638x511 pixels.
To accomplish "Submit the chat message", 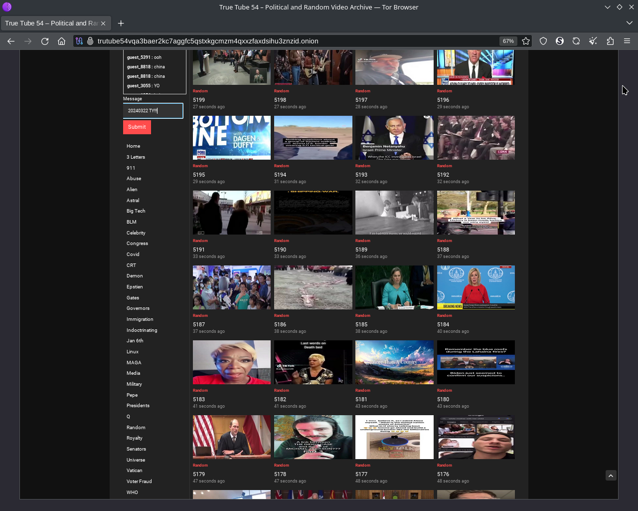I will click(137, 127).
